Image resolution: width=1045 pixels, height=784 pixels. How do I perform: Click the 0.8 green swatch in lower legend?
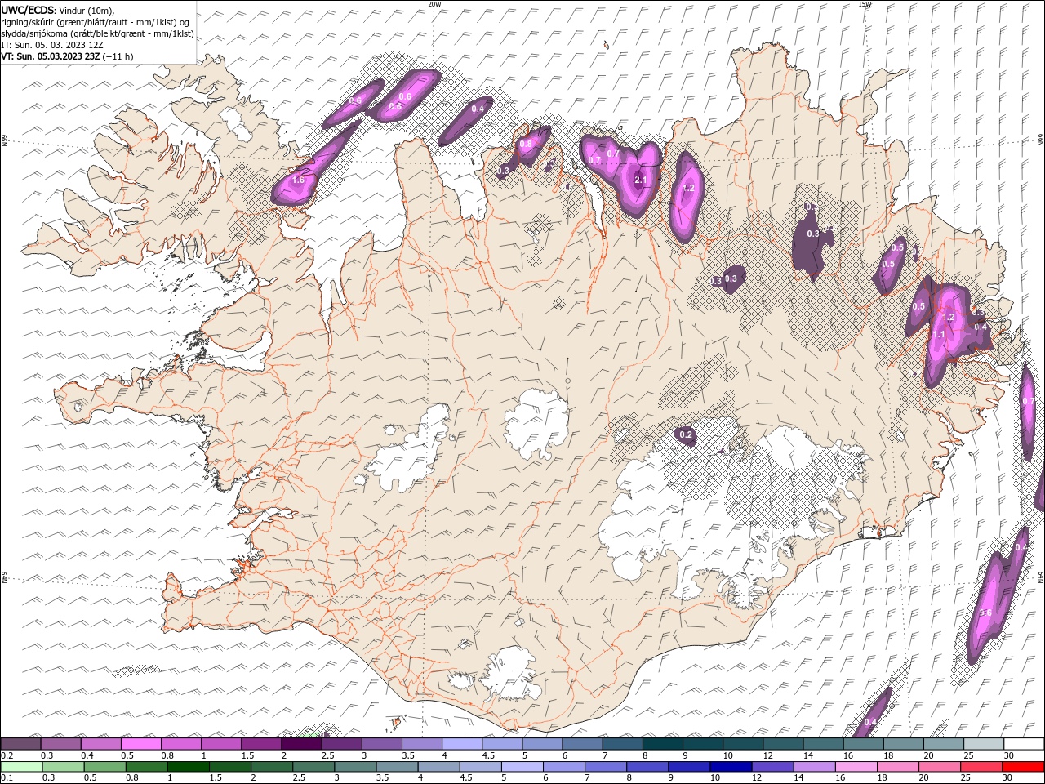coord(145,767)
